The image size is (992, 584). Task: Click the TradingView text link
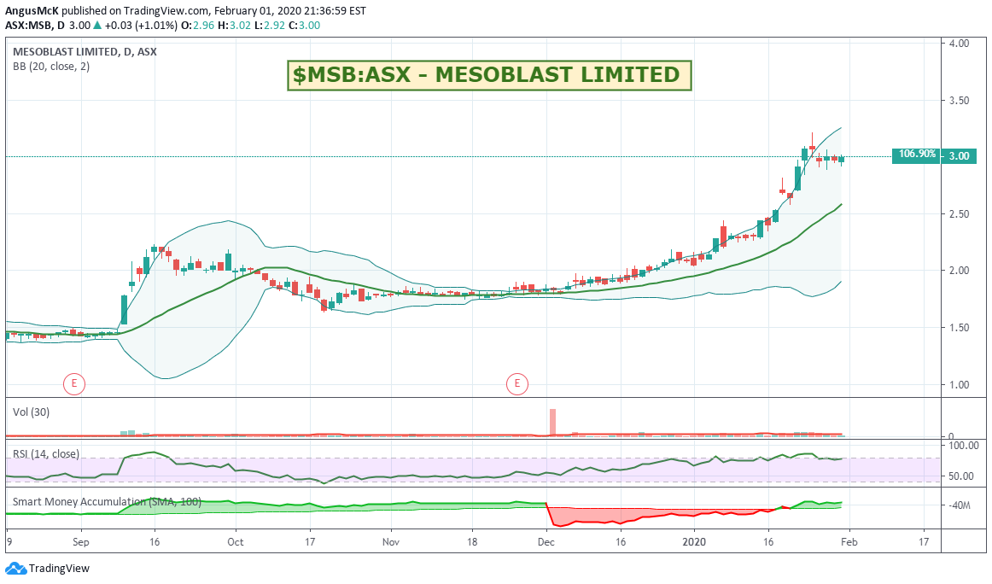click(60, 568)
